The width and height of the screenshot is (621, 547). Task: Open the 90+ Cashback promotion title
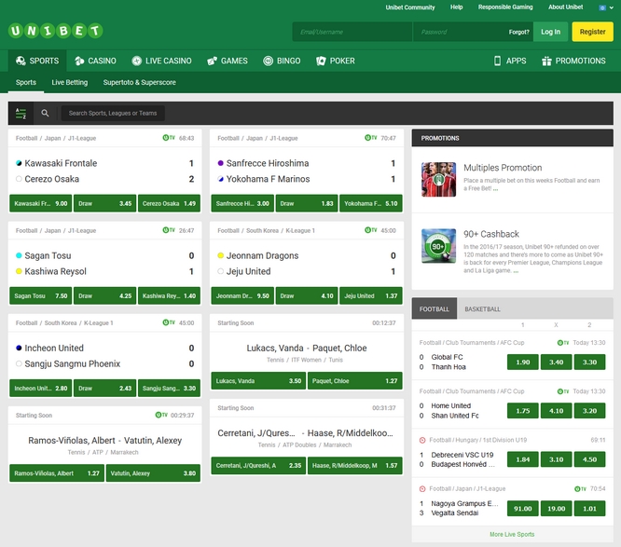[491, 234]
